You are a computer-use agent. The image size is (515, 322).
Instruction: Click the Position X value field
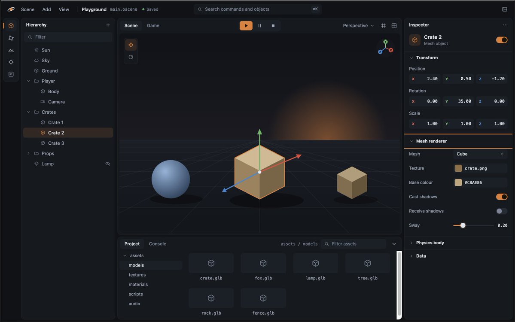(425, 79)
